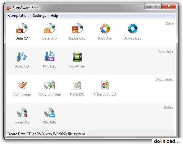The image size is (183, 144).
Task: Open the Data DVD tool
Action: [49, 28]
